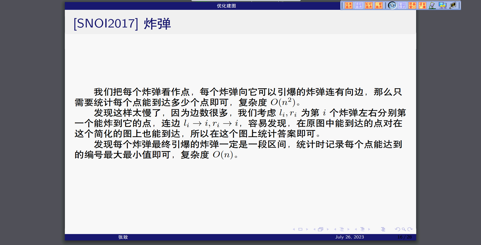This screenshot has height=245, width=481.
Task: Toggle the 语音广播 voice broadcast button
Action: coord(422,5)
